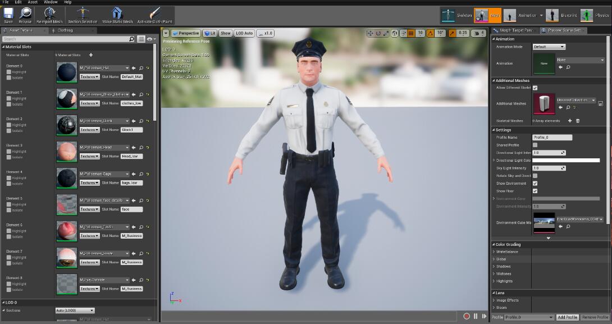Click the Add Profile button

567,318
